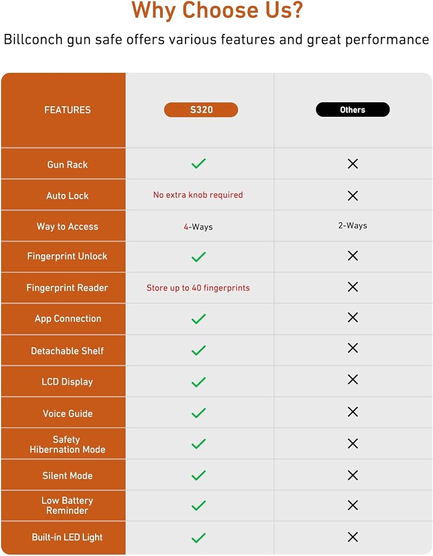Click the Safety Hibernation Mode checkmark
This screenshot has height=556, width=433.
pos(198,444)
